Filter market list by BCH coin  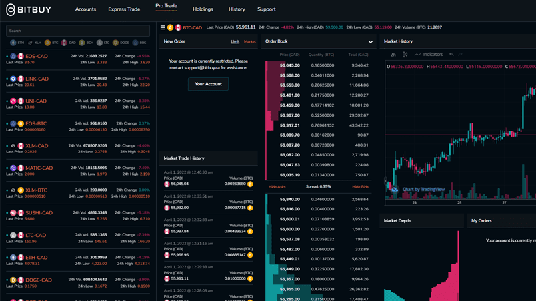(x=86, y=43)
